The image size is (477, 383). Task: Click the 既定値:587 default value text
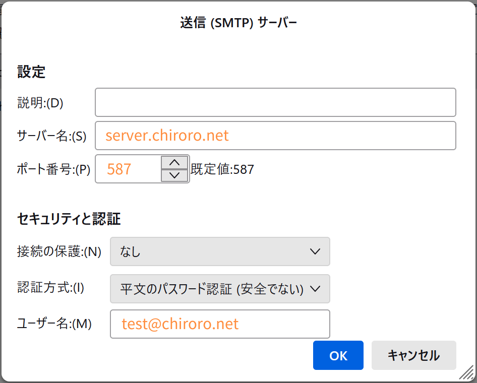click(x=222, y=169)
